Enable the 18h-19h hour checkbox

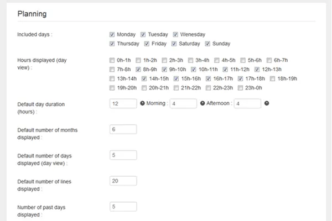[273, 79]
